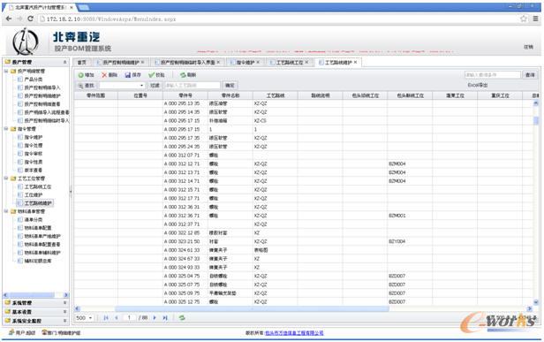Open 工位维护 in the sidebar tree
The image size is (544, 342).
coord(34,195)
